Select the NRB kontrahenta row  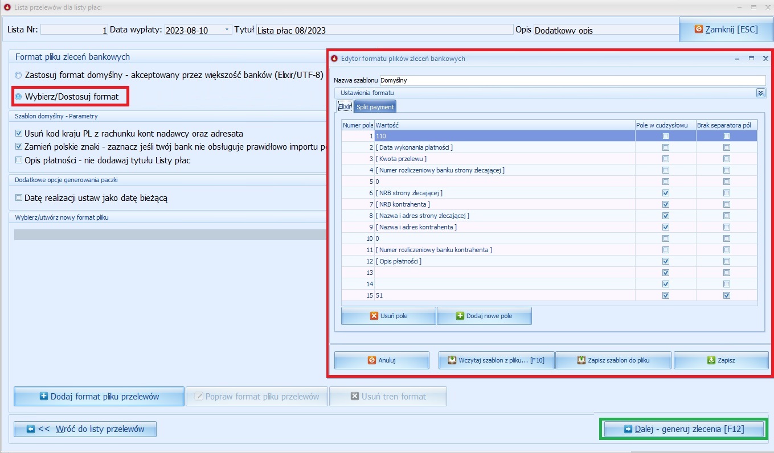549,204
